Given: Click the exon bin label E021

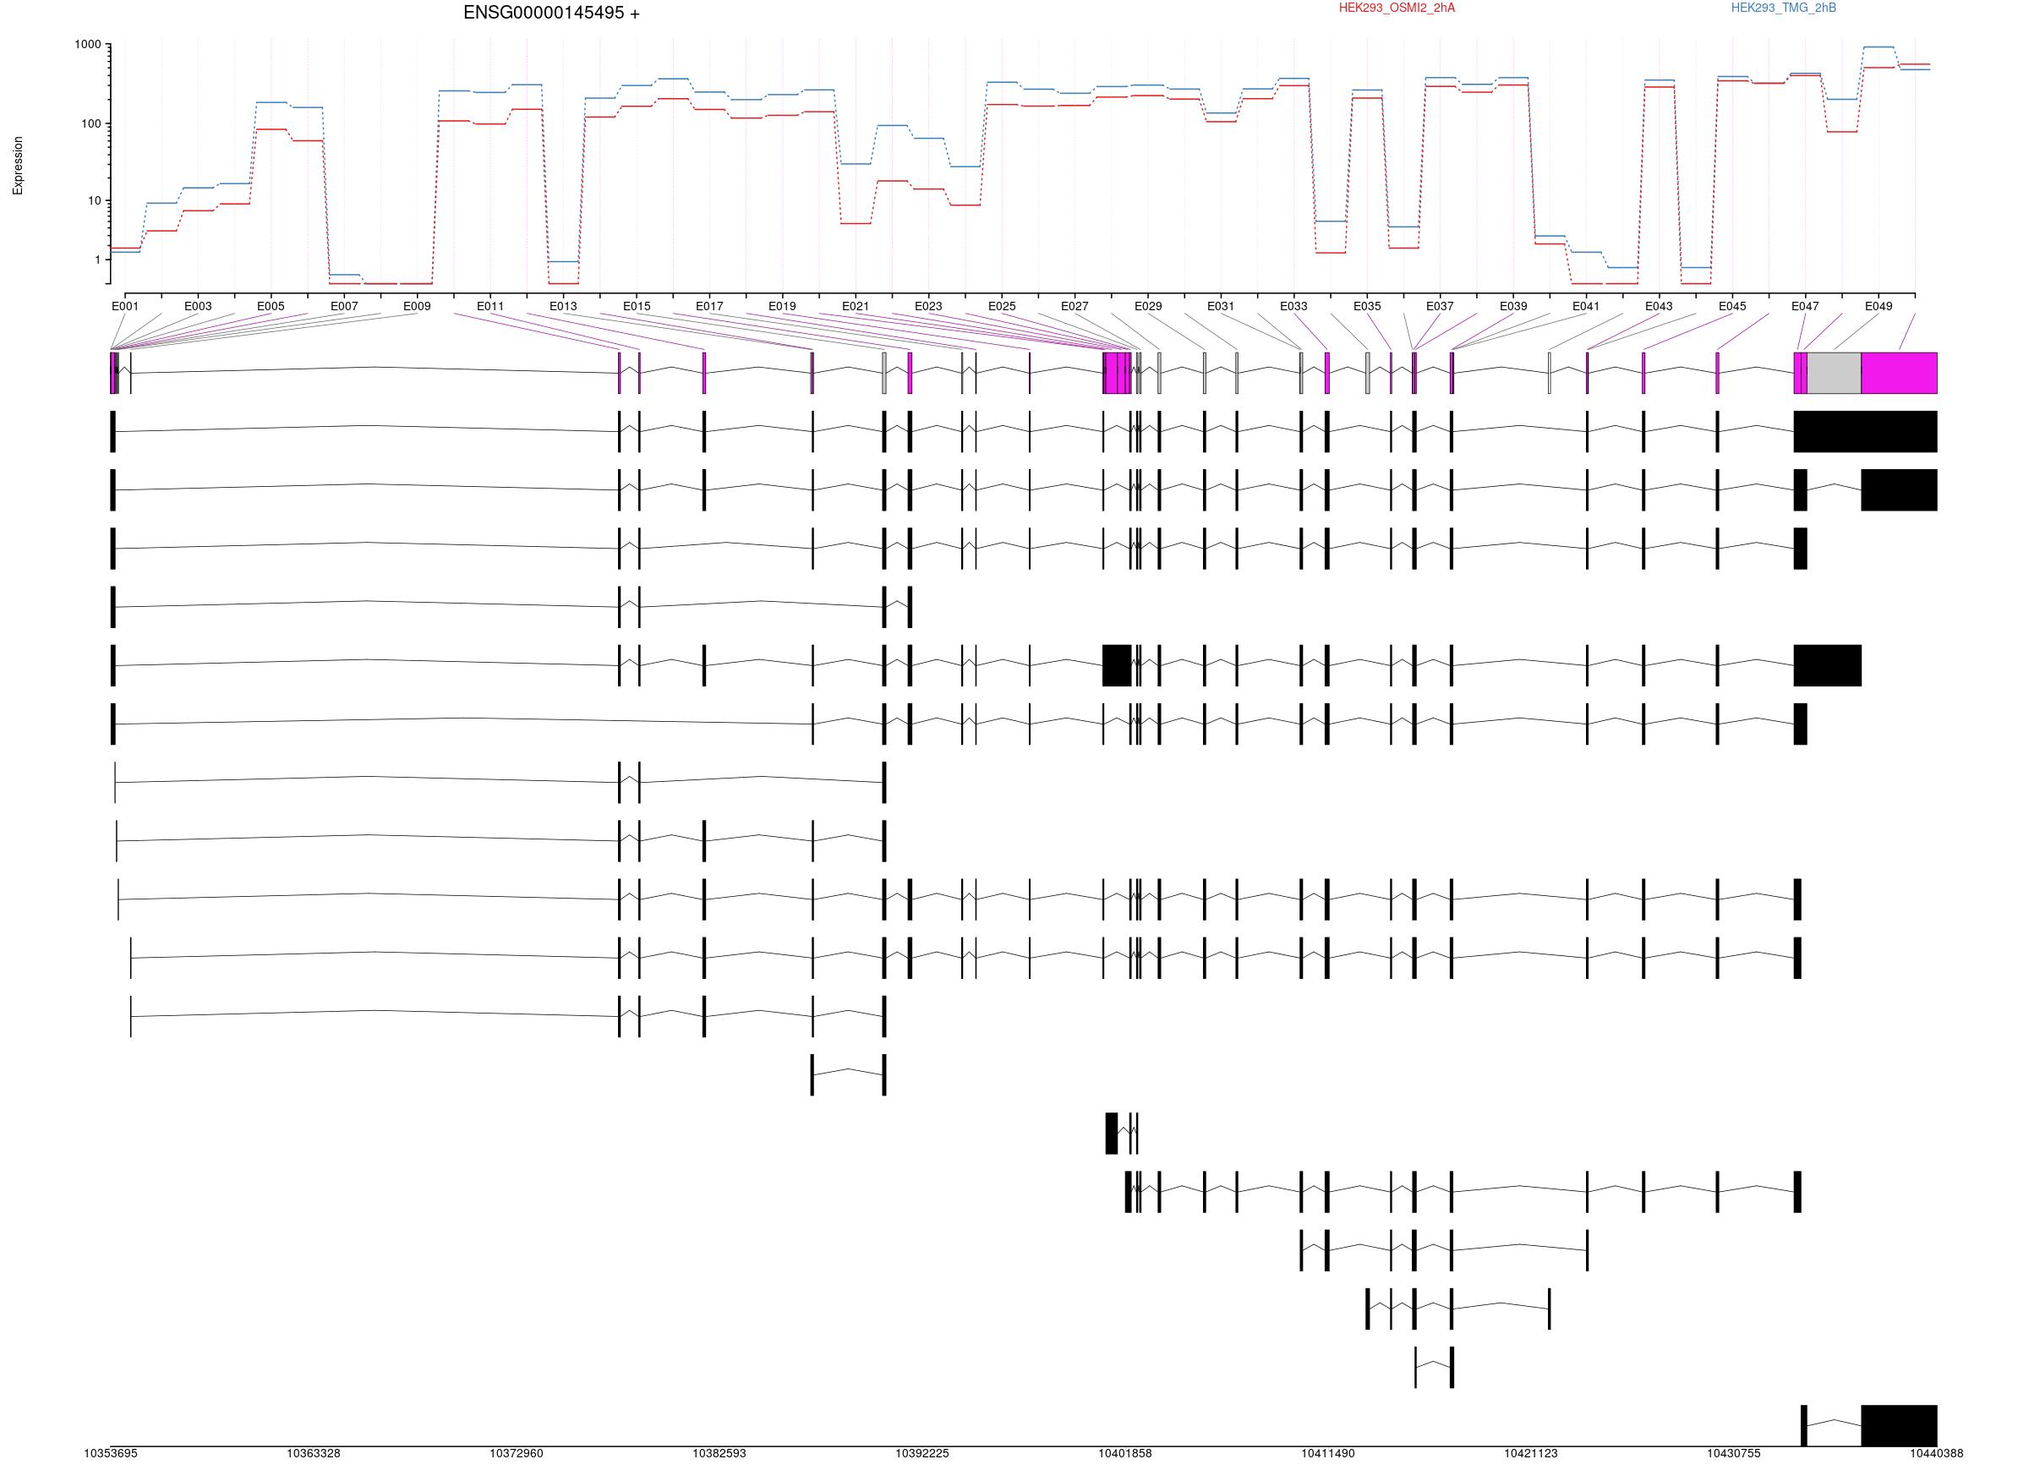Looking at the screenshot, I should point(856,306).
